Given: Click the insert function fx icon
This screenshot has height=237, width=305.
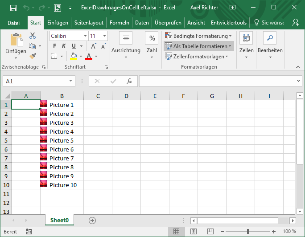Looking at the screenshot, I should (129, 81).
